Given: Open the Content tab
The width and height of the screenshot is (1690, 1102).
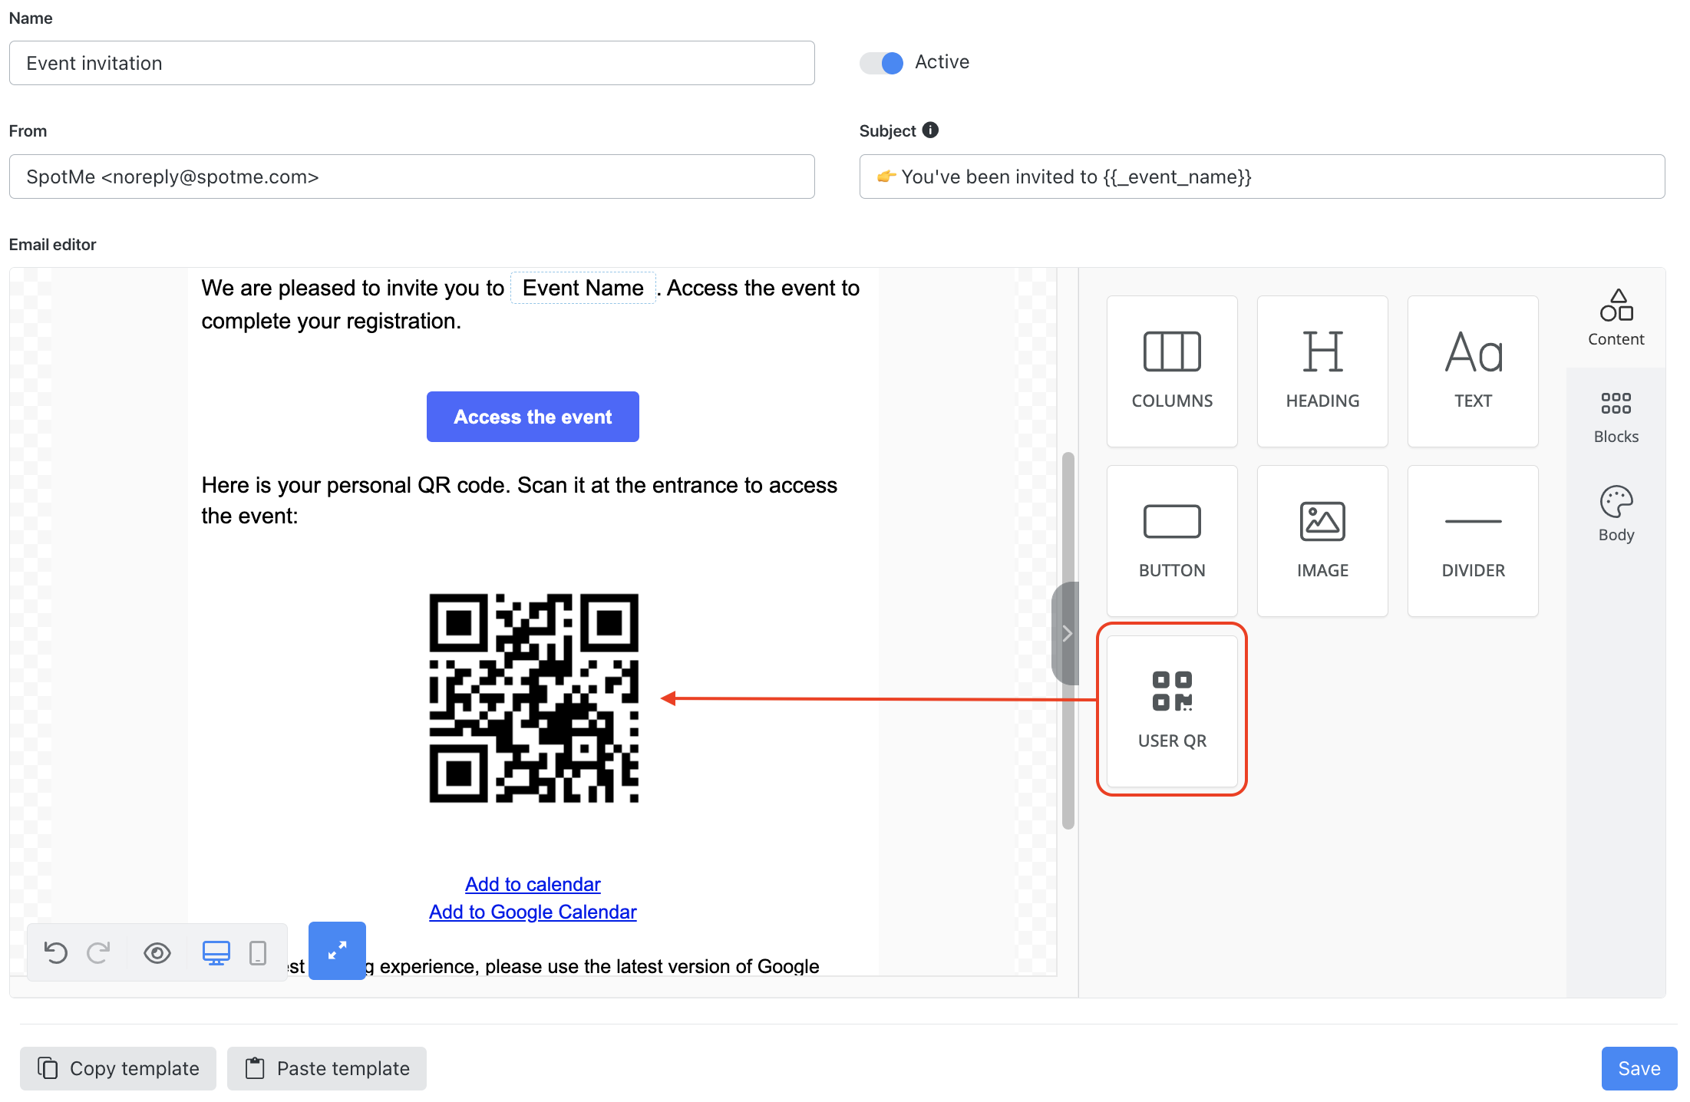Looking at the screenshot, I should (x=1616, y=318).
